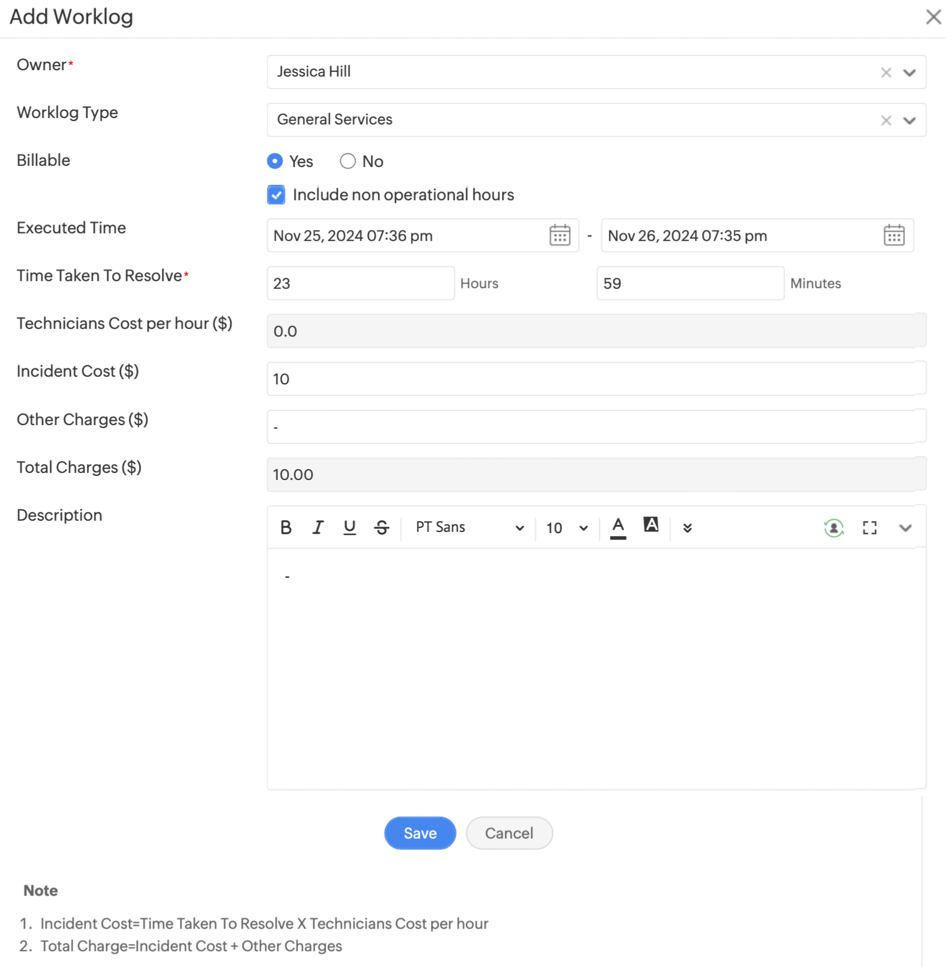The height and width of the screenshot is (967, 946).
Task: Toggle bold formatting in description editor
Action: pyautogui.click(x=286, y=527)
